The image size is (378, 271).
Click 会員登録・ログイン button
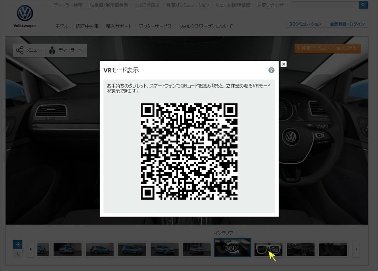click(347, 24)
